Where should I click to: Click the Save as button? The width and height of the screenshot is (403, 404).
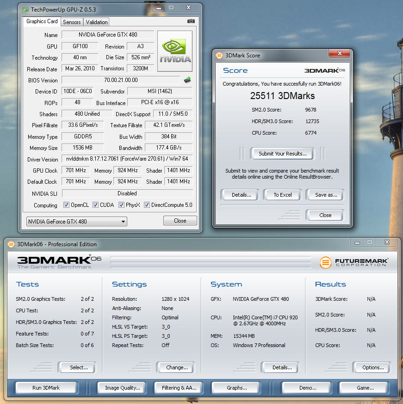(x=326, y=195)
